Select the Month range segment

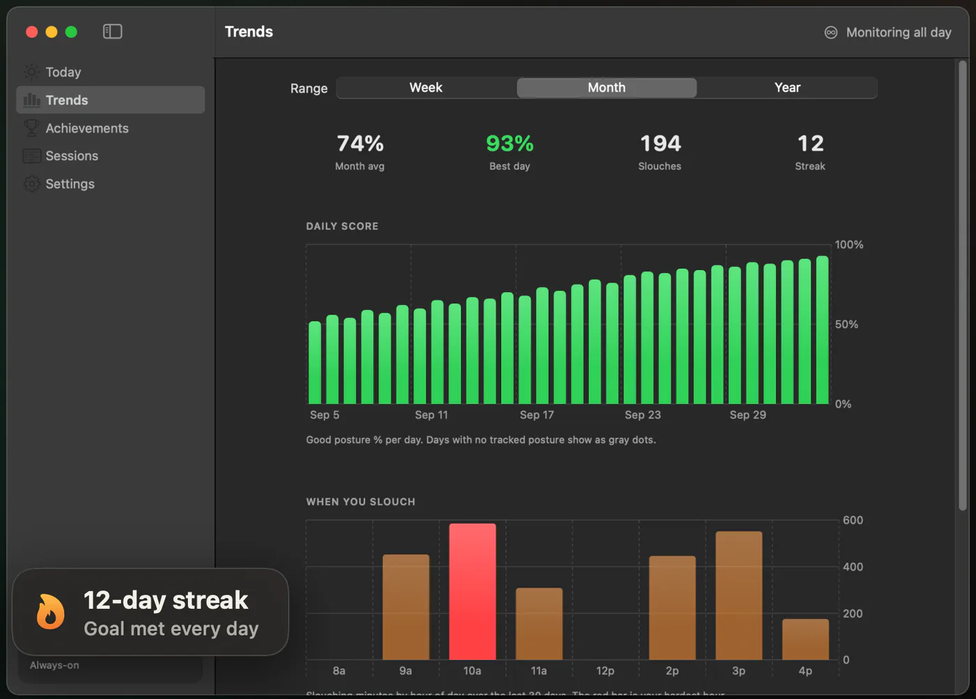click(607, 88)
